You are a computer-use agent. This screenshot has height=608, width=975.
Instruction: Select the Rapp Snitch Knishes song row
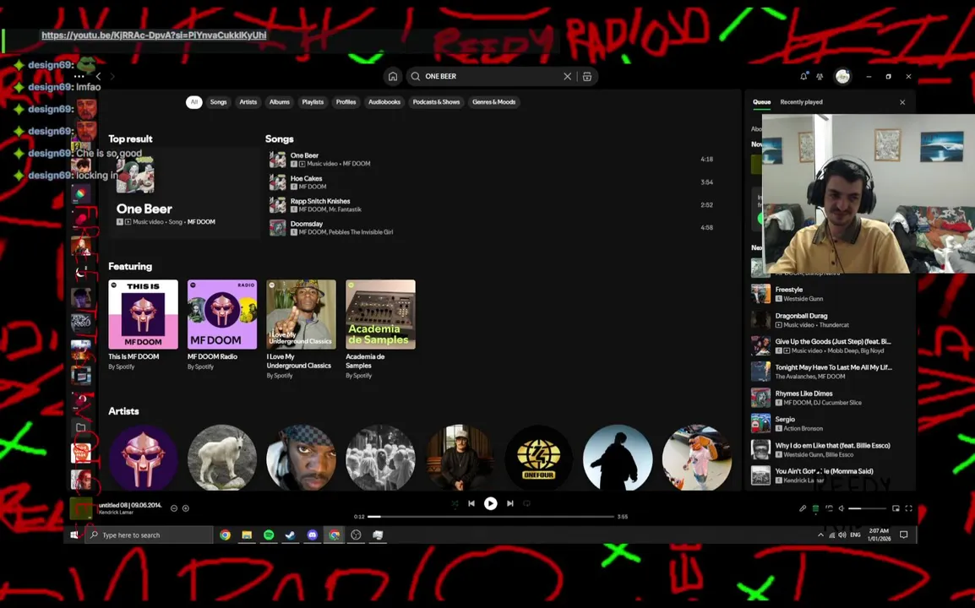click(x=491, y=205)
